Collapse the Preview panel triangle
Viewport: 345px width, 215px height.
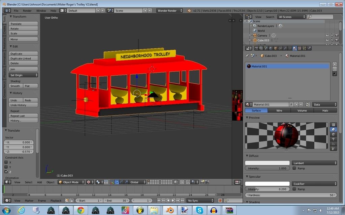pyautogui.click(x=247, y=118)
